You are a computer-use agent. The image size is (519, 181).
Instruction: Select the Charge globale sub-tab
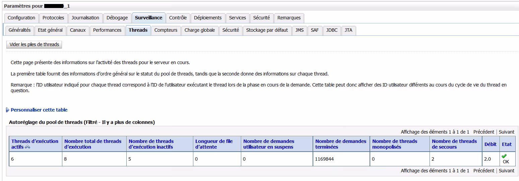pyautogui.click(x=200, y=30)
